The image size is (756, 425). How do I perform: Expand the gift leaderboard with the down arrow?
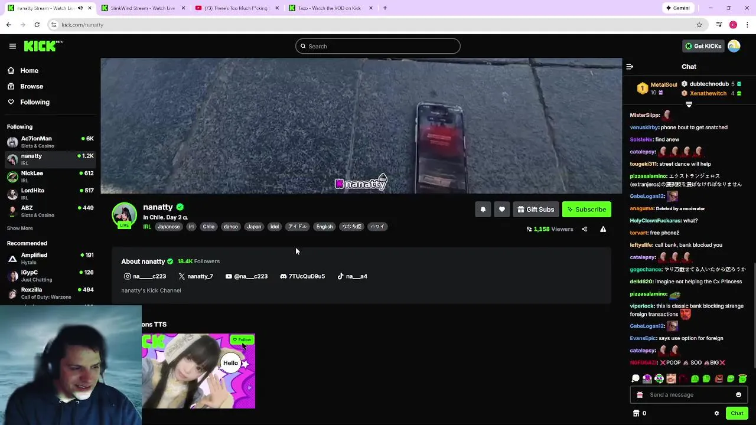point(689,104)
